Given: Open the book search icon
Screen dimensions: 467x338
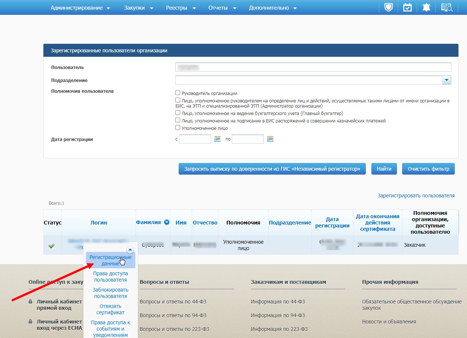Looking at the screenshot, I should (447, 7).
